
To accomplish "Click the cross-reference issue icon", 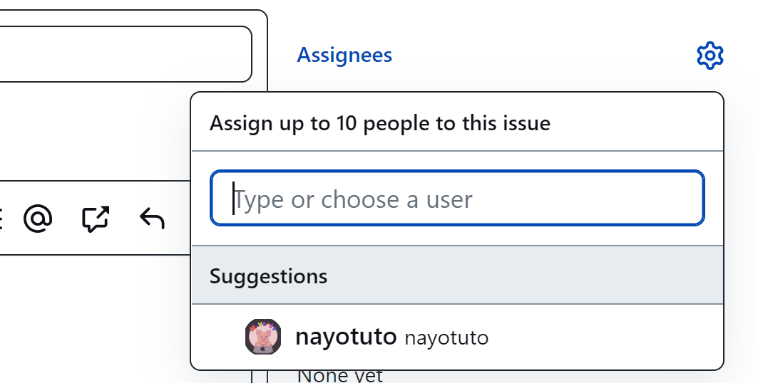I will pos(95,219).
